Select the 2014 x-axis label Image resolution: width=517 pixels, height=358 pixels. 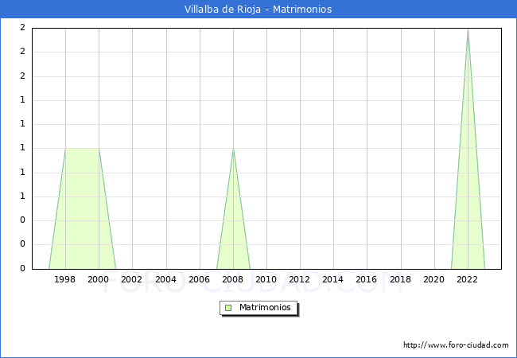tap(332, 279)
